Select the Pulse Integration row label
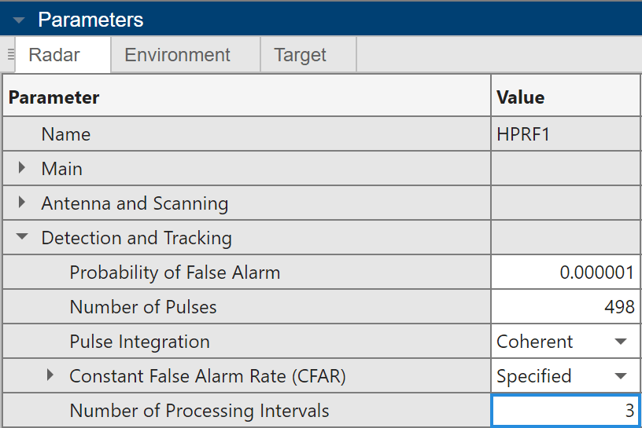The height and width of the screenshot is (428, 642). pyautogui.click(x=140, y=342)
